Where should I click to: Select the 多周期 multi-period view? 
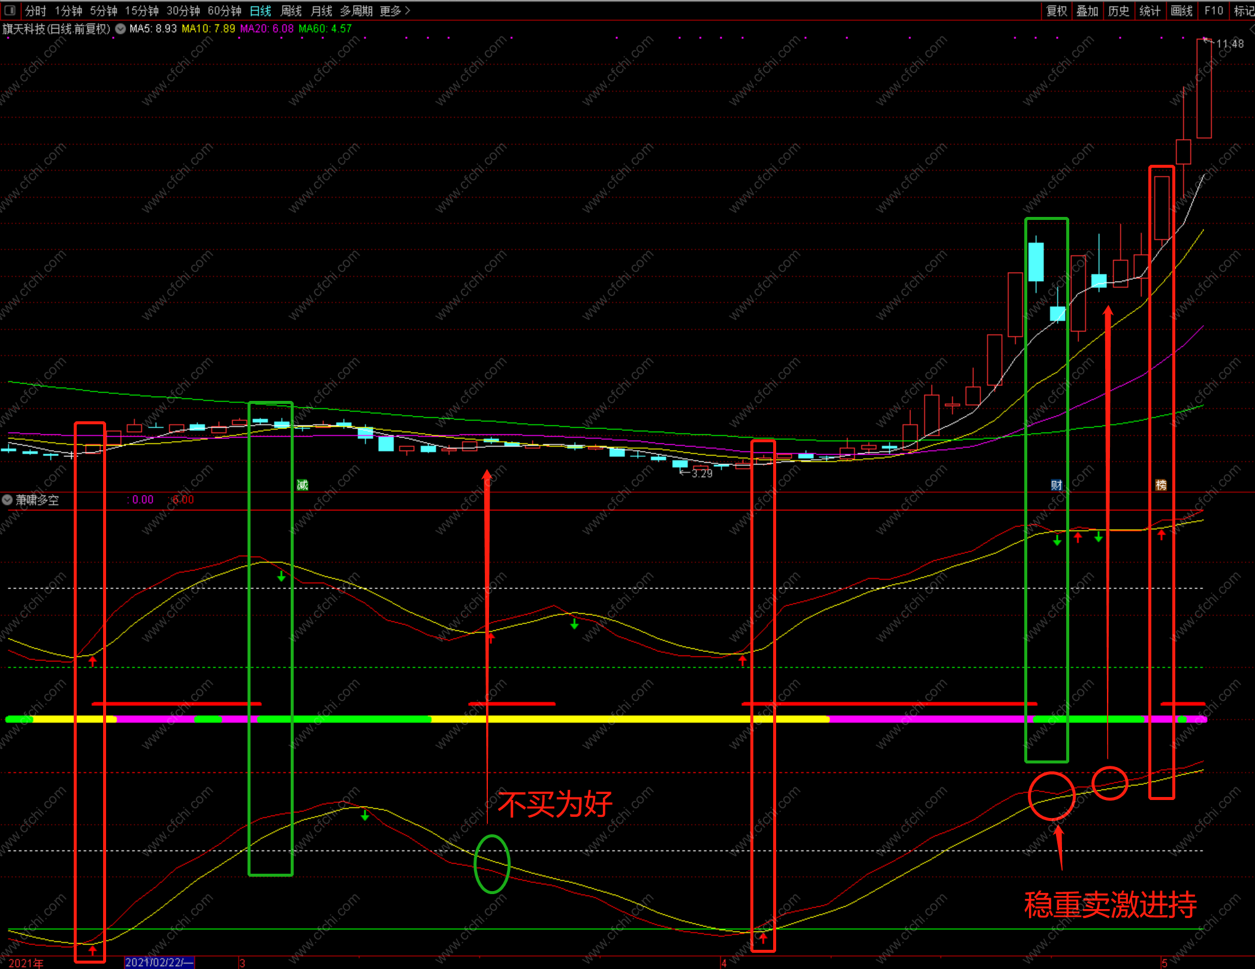pos(356,11)
